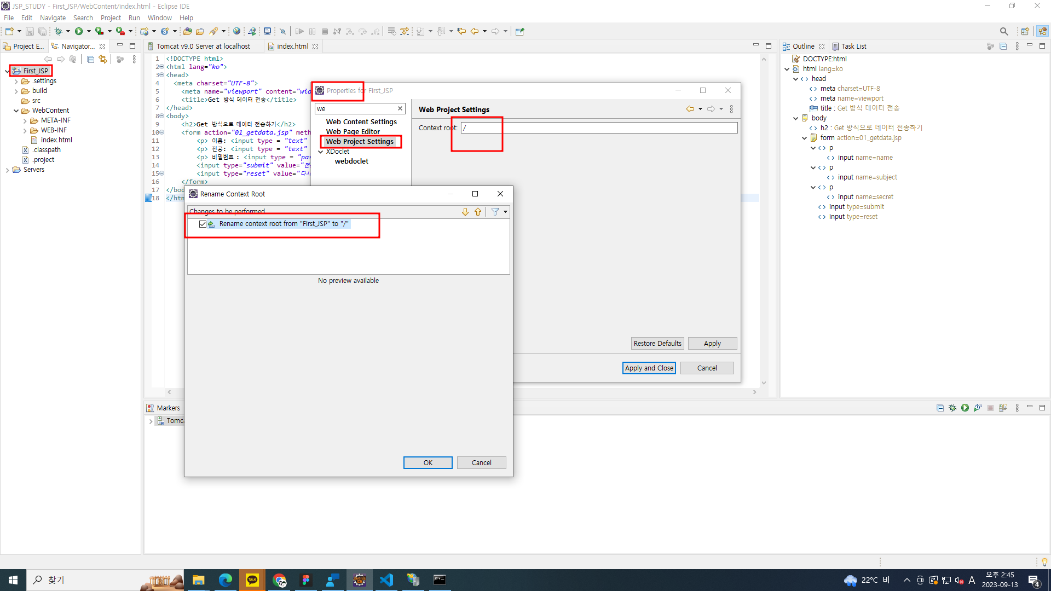Open Visual Studio Code from the taskbar
This screenshot has width=1051, height=591.
[386, 580]
